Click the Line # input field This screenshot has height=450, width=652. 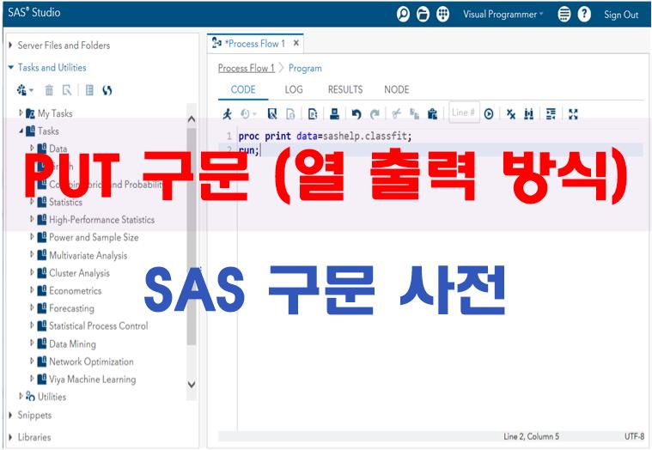point(464,112)
